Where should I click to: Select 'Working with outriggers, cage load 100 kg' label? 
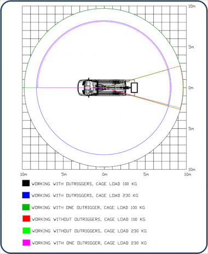tap(84, 184)
